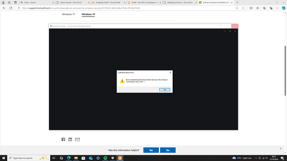Answer No to helpful feedback
The image size is (287, 161).
click(168, 150)
